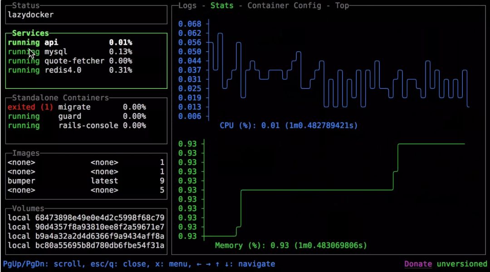
Task: Click the Memory (%) readout below graph
Action: pyautogui.click(x=291, y=245)
